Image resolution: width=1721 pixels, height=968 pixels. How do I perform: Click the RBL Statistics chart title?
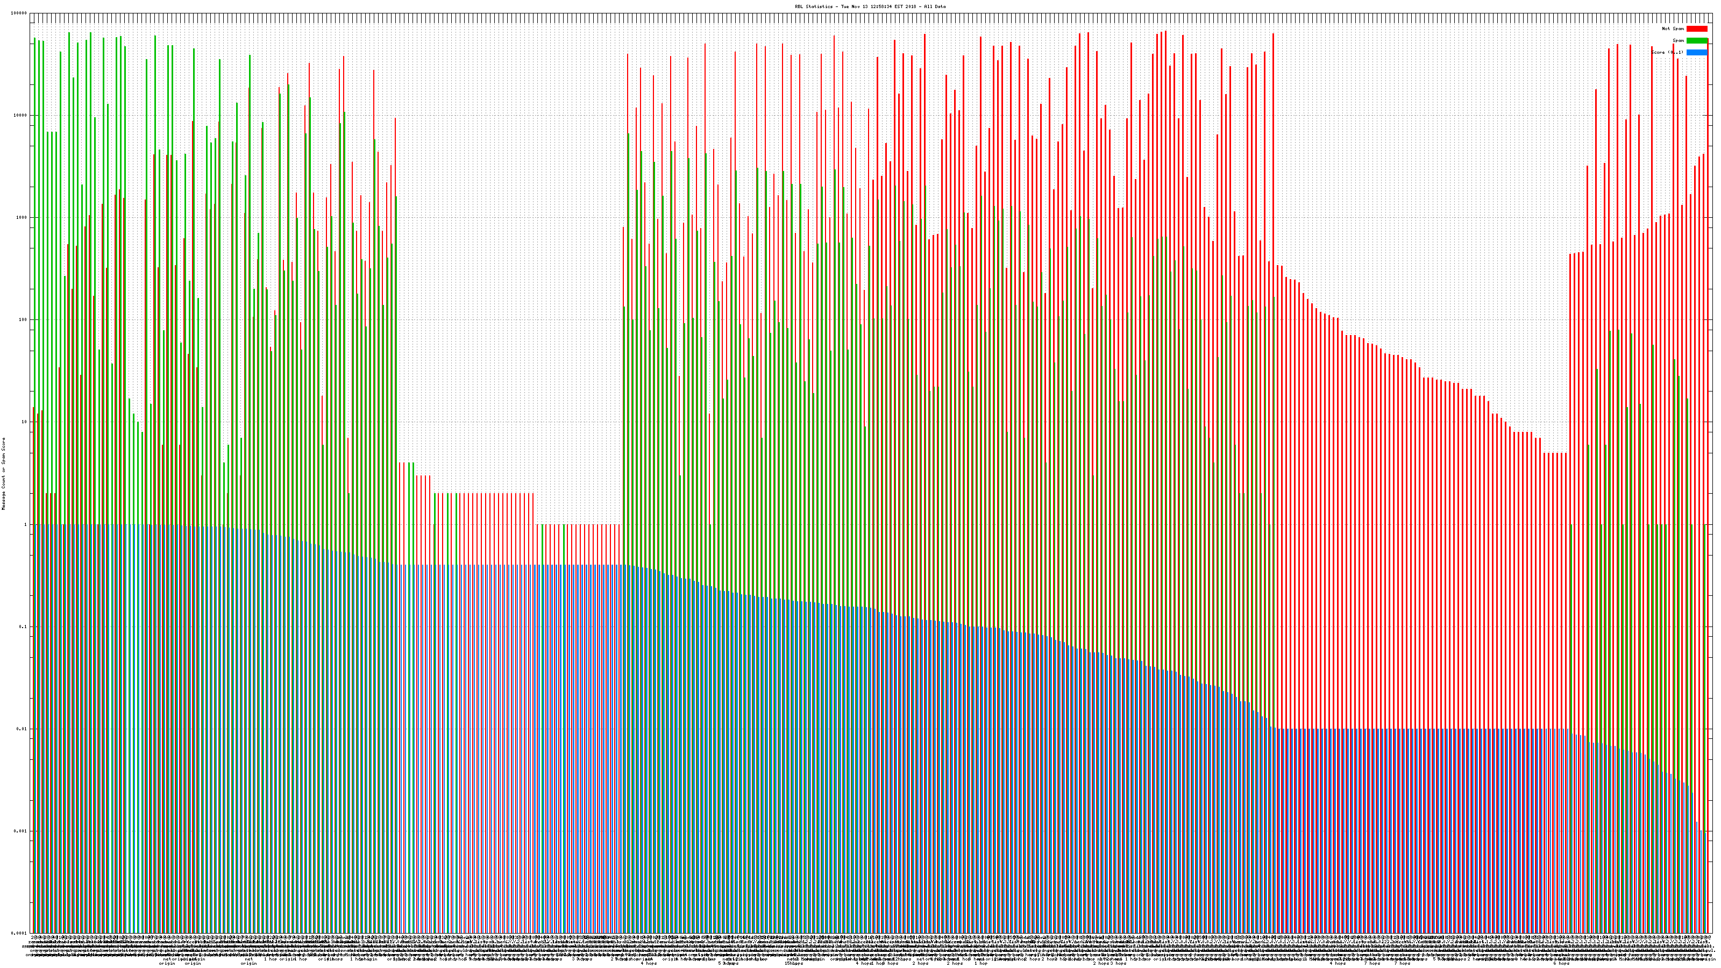pos(870,6)
